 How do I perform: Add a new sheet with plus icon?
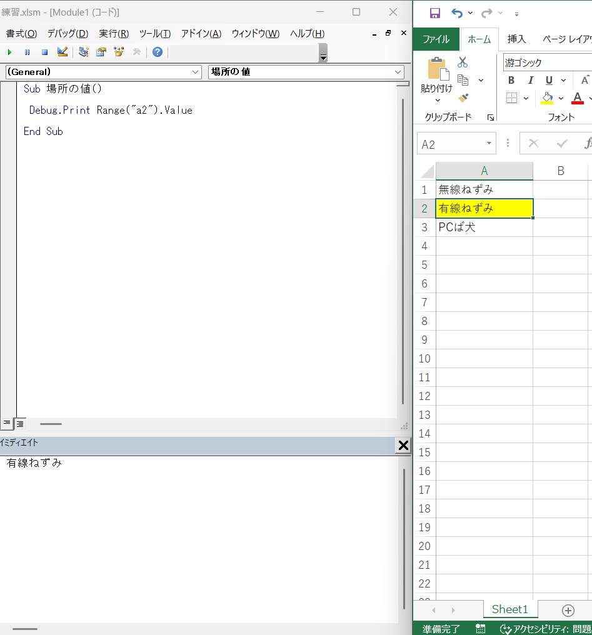(568, 610)
